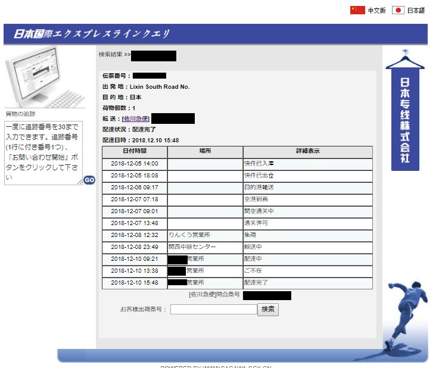Click the 荷物個数 1 line
439x368 pixels.
119,108
